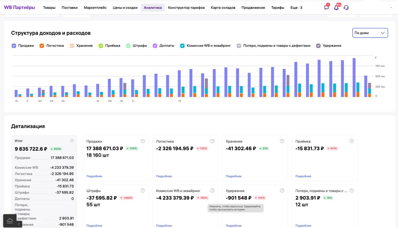Viewport: 398px width, 228px height.
Task: Open the chat messages icon in header
Action: coord(326,7)
